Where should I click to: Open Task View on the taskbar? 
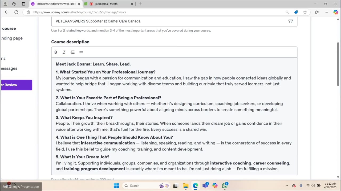(176, 186)
